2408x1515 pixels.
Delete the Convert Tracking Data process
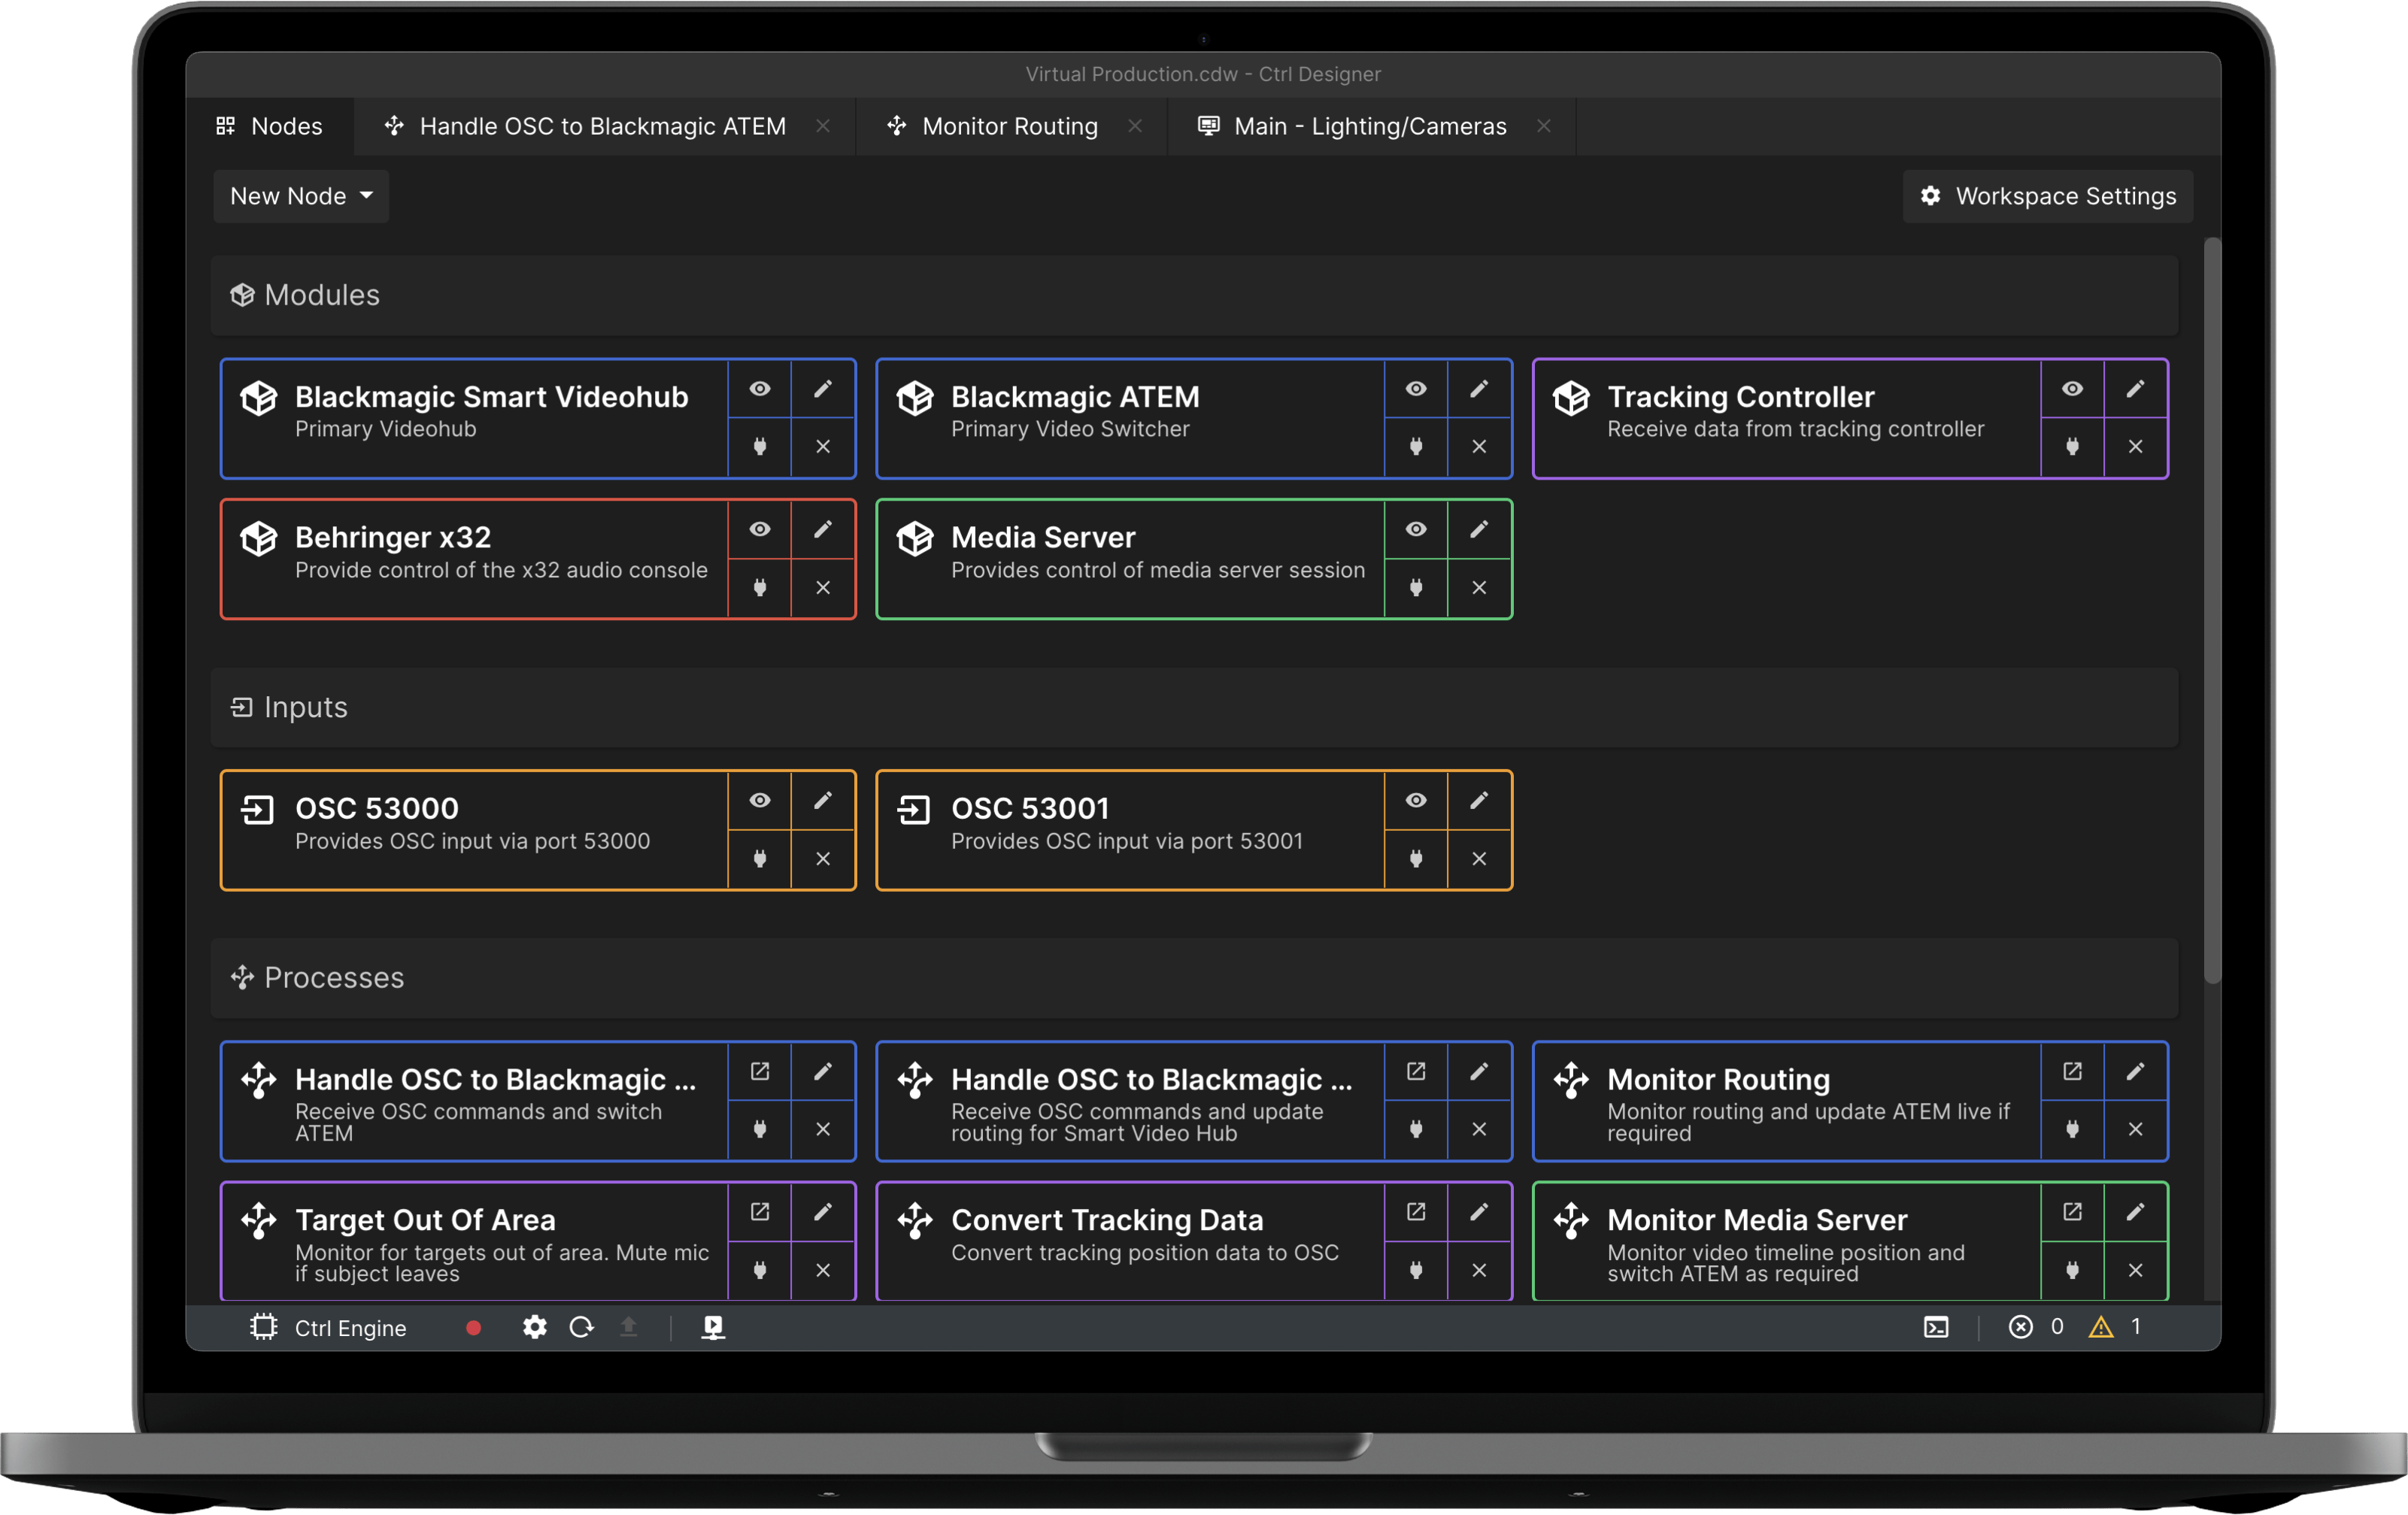tap(1478, 1270)
